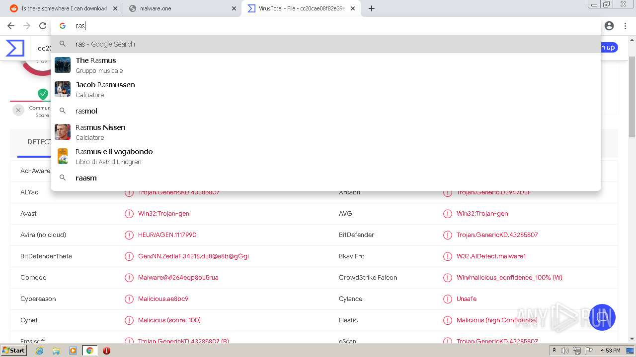Select 'Rasmus e il vagabondo' suggestion
The image size is (636, 357).
pos(325,156)
